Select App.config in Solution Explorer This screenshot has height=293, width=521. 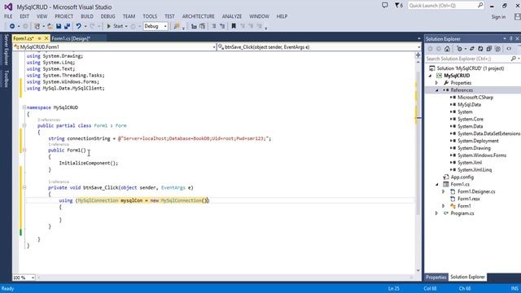pyautogui.click(x=462, y=177)
